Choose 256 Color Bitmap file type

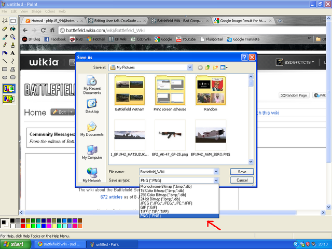click(x=179, y=195)
